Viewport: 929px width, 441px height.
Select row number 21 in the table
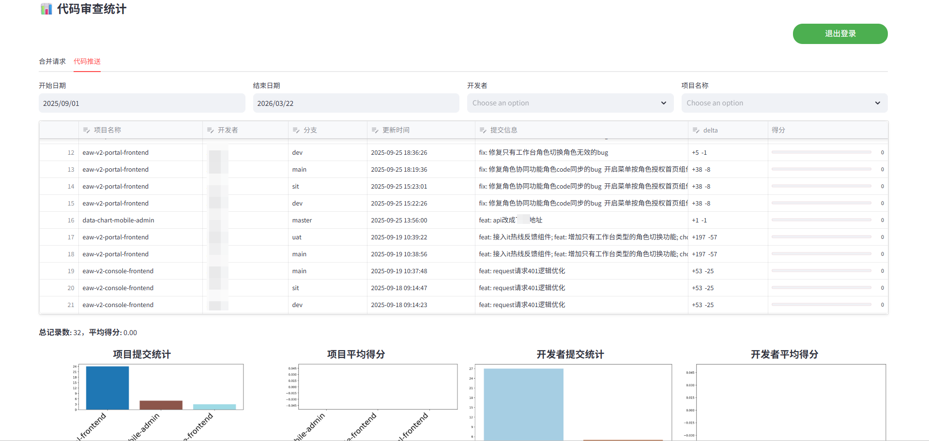tap(71, 305)
